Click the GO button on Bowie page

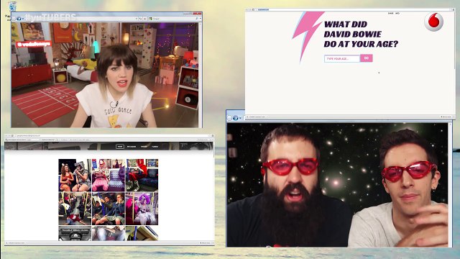pos(367,58)
